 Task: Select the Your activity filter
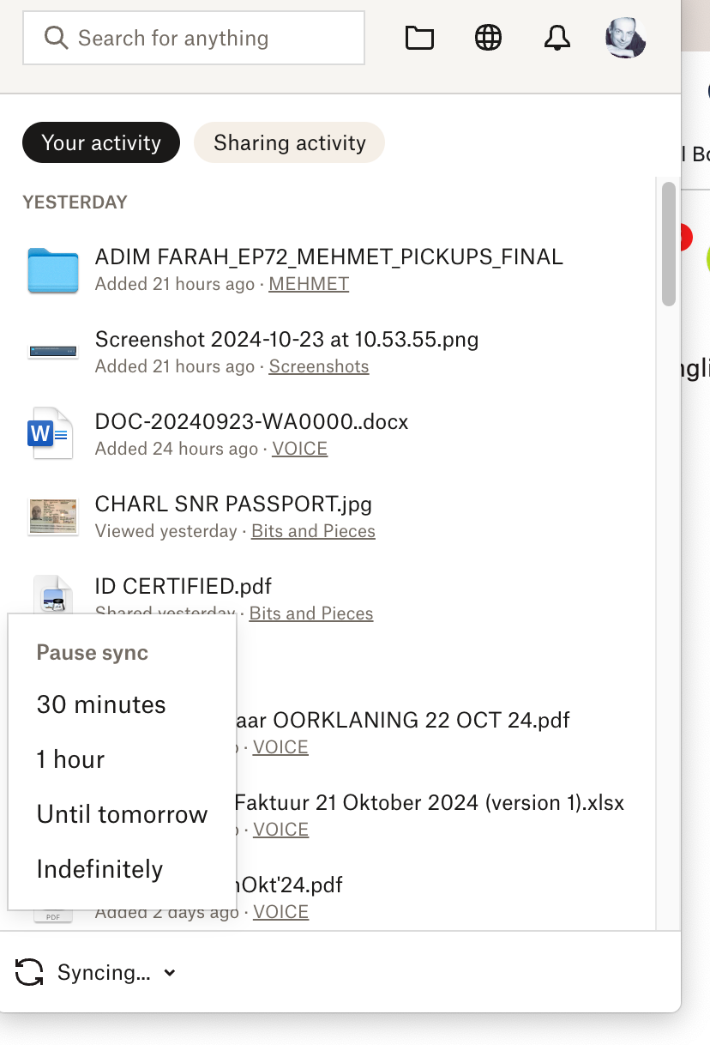click(100, 142)
